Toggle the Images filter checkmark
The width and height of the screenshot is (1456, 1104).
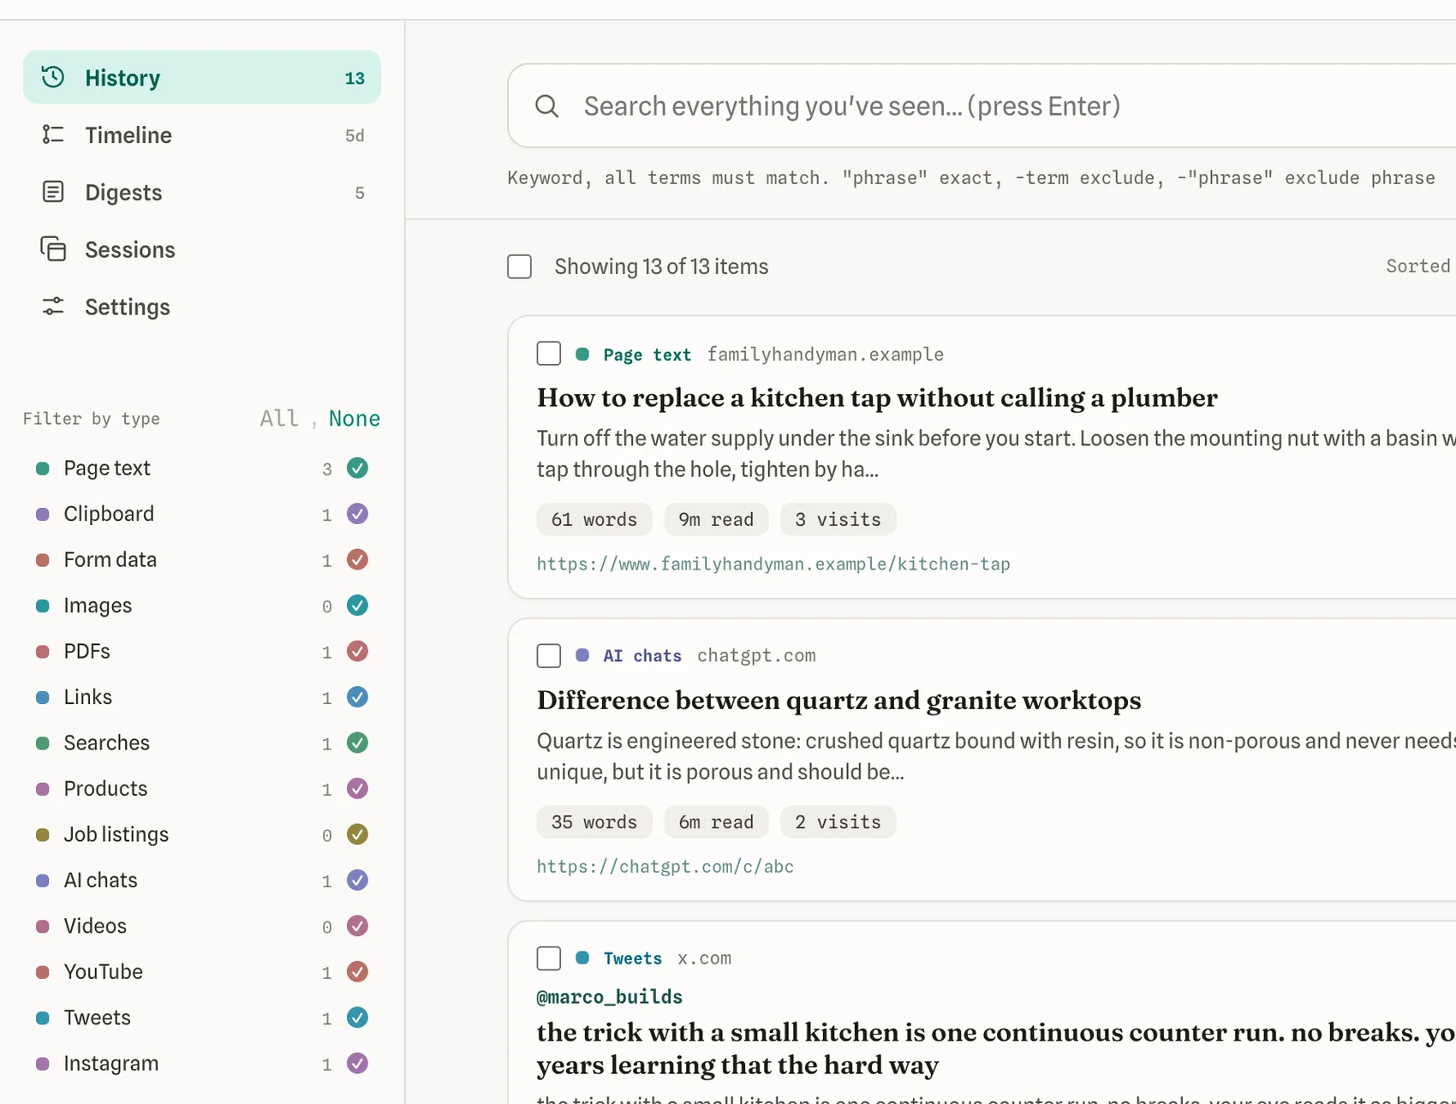[x=357, y=606]
